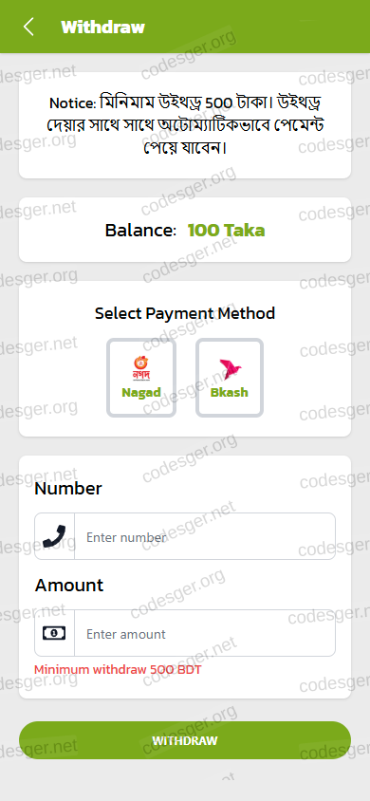Click the banknote icon beside amount

point(54,633)
